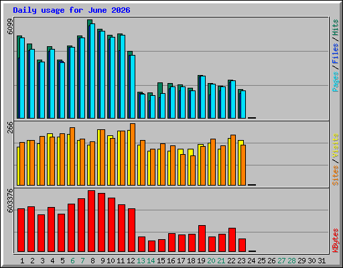
Task: Click day 18 on the x-axis
Action: pyautogui.click(x=191, y=261)
